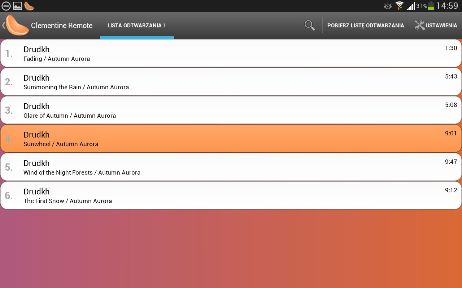462x288 pixels.
Task: Click duration 1:30 of Fading
Action: coord(451,48)
